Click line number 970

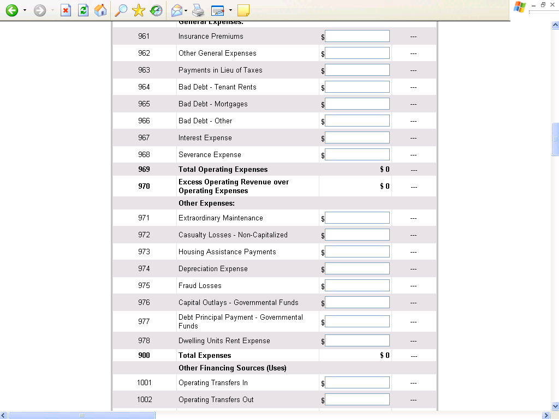[x=144, y=186]
